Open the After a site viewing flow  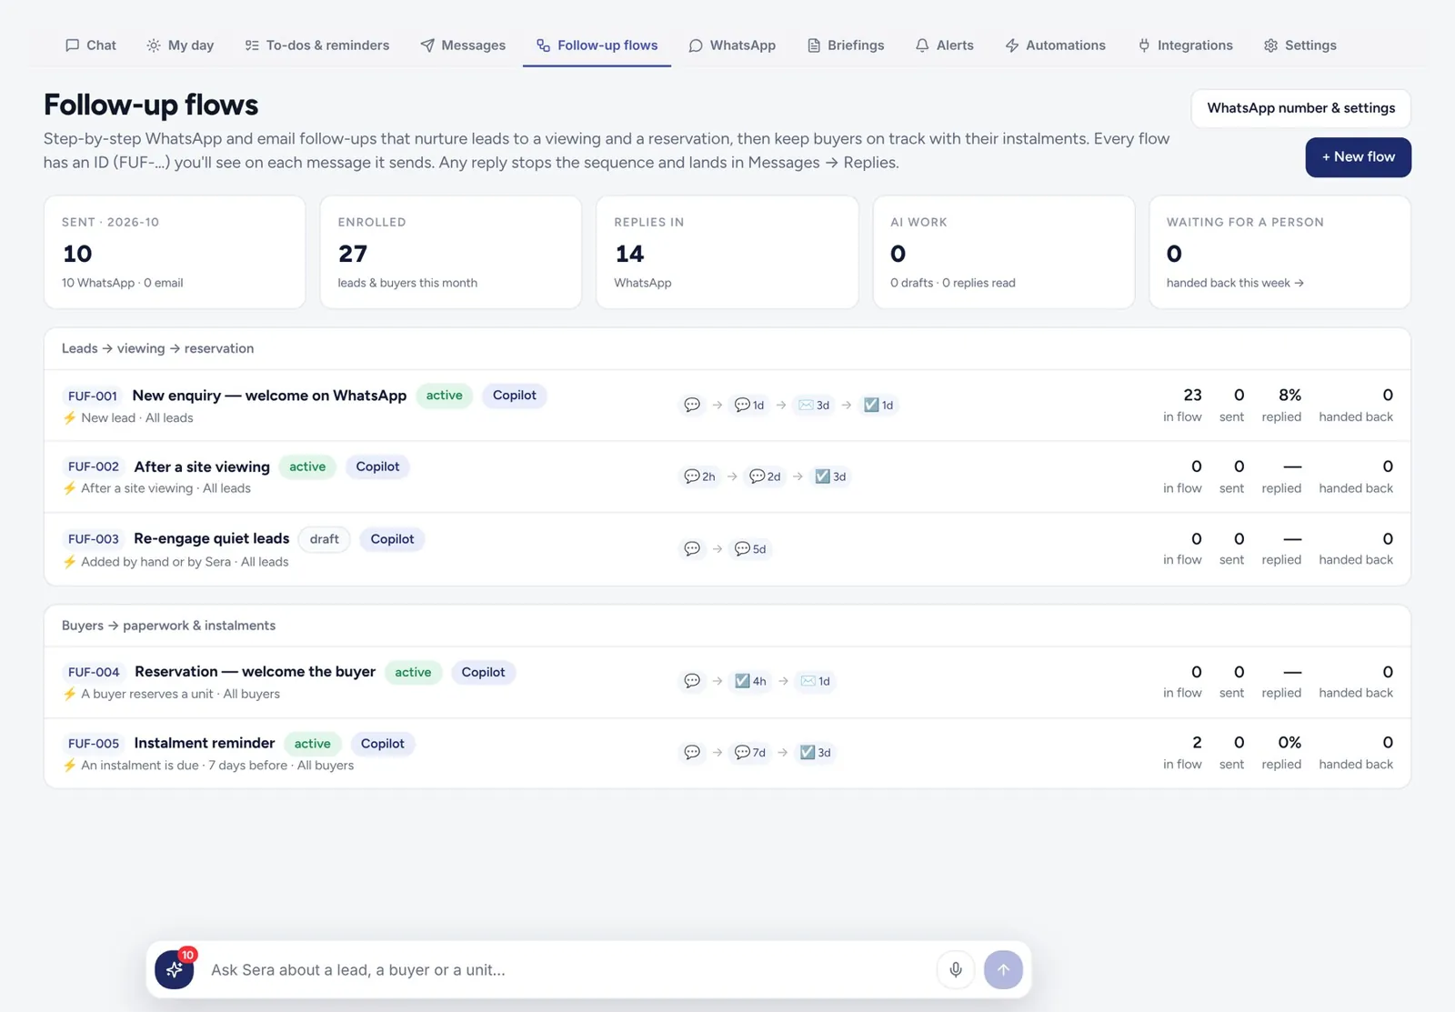pos(202,466)
